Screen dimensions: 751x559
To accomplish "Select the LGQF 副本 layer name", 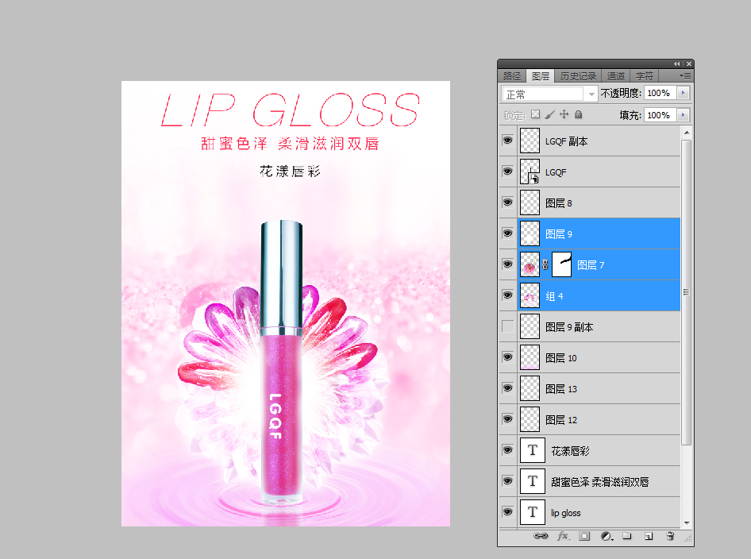I will pyautogui.click(x=566, y=141).
